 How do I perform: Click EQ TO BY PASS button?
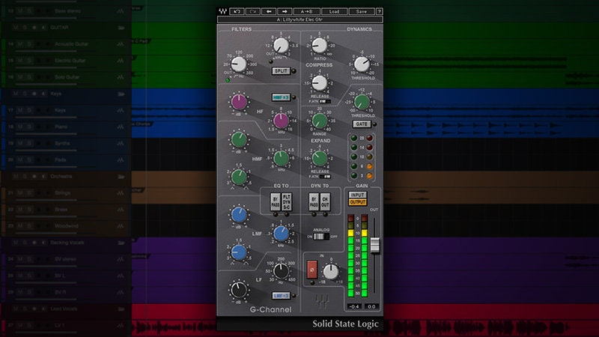[276, 202]
